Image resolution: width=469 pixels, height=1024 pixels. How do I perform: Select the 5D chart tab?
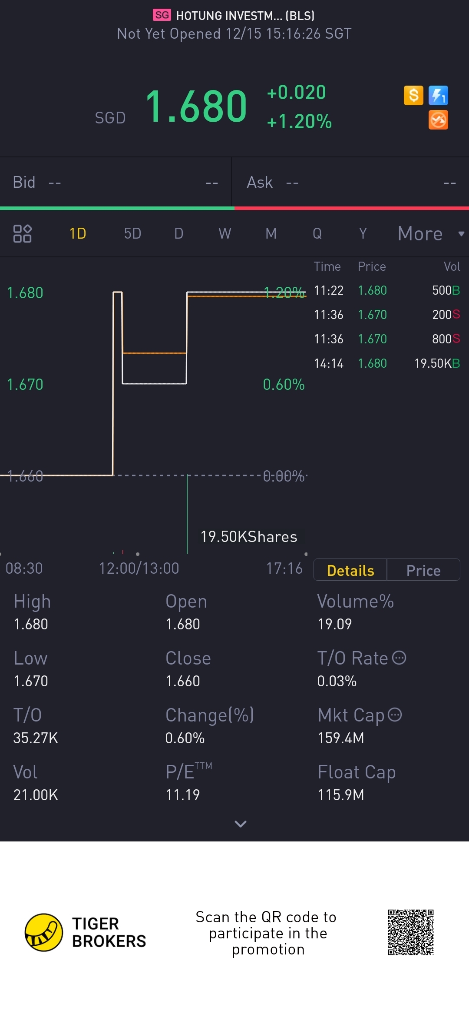click(132, 234)
